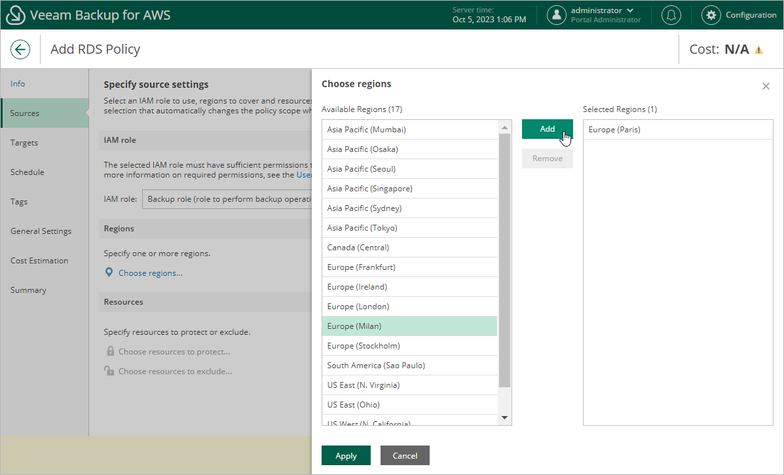Select the highlighted Europe (Milan) region

click(x=409, y=326)
